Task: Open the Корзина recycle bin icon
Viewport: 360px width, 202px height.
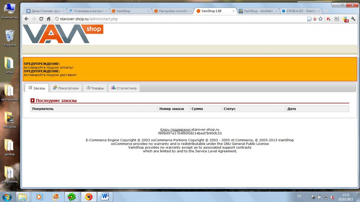Action: click(x=10, y=38)
